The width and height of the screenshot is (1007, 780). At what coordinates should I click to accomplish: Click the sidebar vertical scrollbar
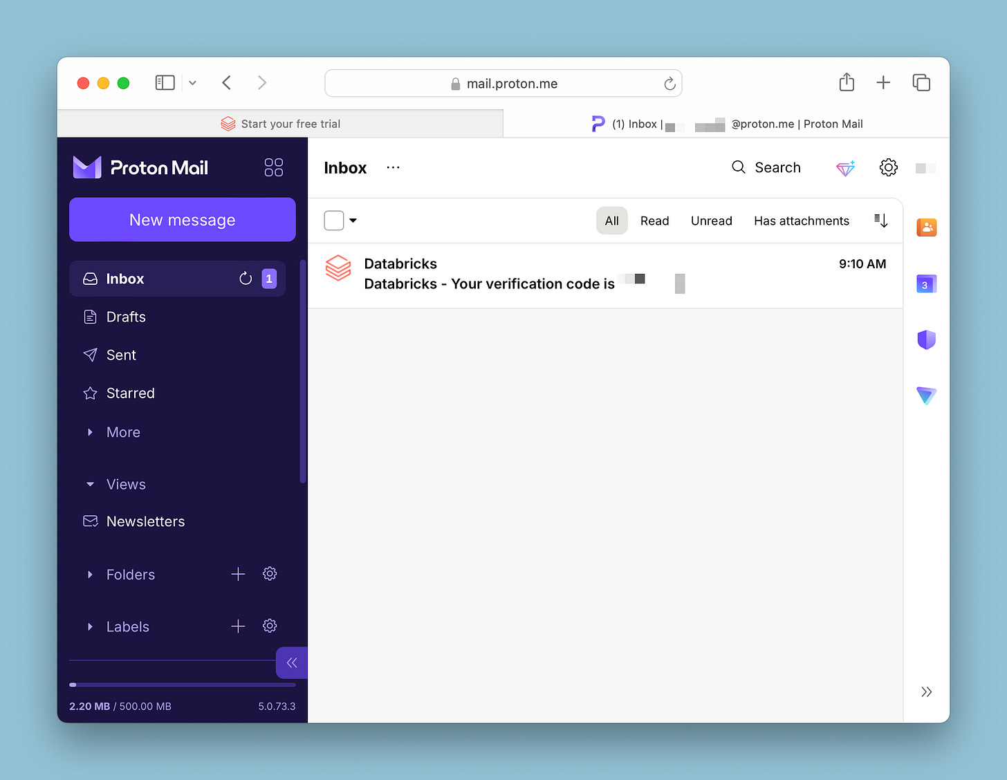pyautogui.click(x=303, y=371)
